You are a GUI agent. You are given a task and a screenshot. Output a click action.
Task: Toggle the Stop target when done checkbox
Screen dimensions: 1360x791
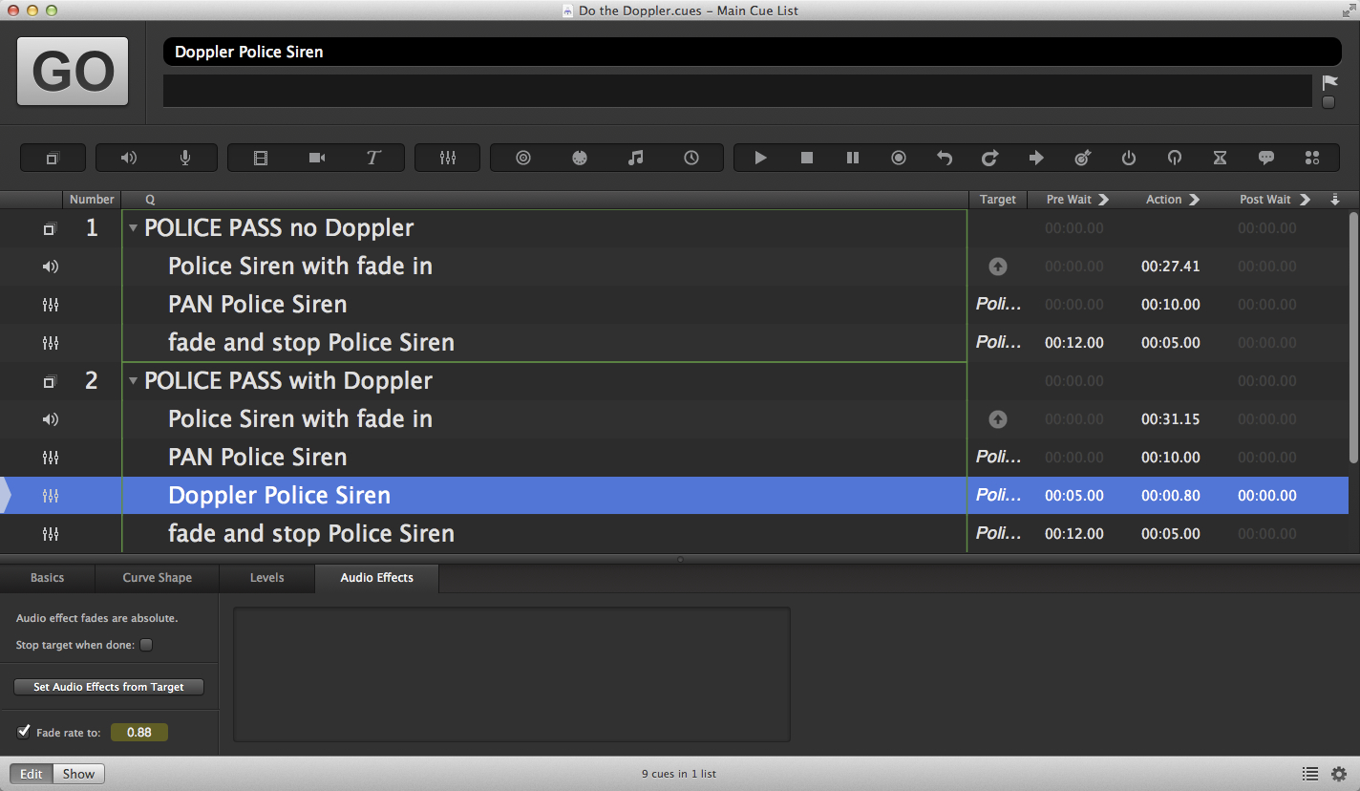click(146, 645)
